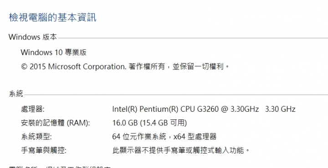Click the 處理器 label
The height and width of the screenshot is (168, 328).
pos(33,109)
